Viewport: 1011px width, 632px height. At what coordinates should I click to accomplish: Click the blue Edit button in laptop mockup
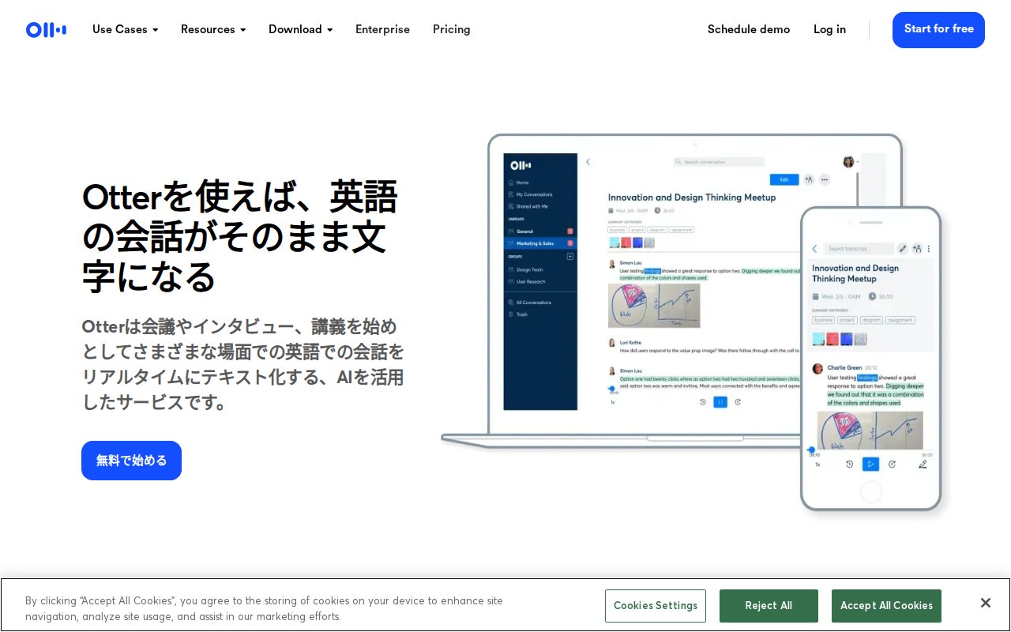[784, 179]
